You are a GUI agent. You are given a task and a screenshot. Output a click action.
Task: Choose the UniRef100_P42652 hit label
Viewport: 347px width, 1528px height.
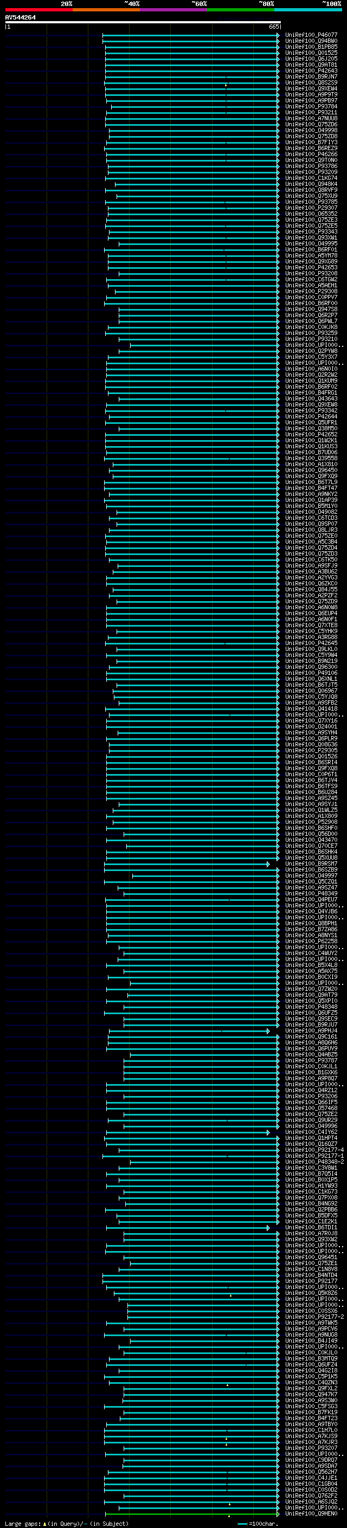[311, 434]
